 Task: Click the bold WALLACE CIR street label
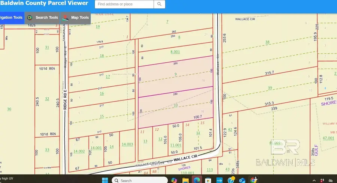click(185, 158)
